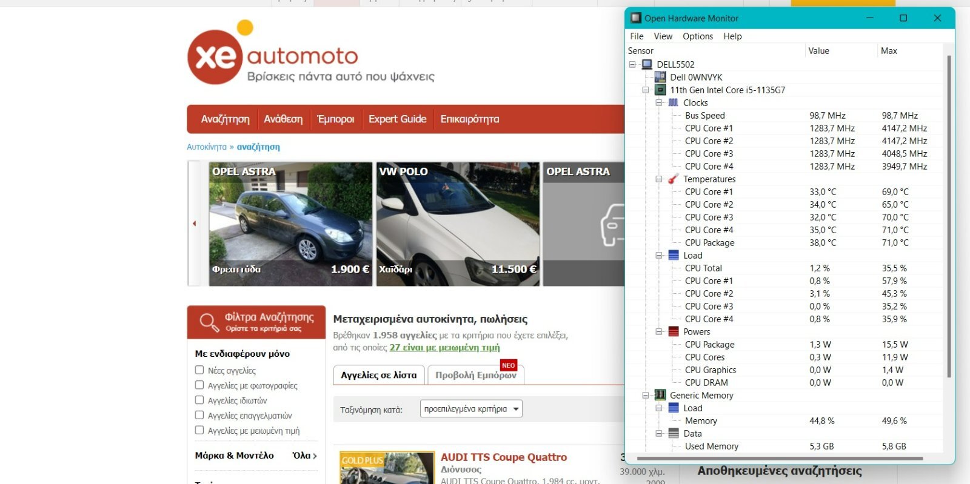This screenshot has width=970, height=484.
Task: Click the Generic Memory RAM icon
Action: tap(661, 395)
